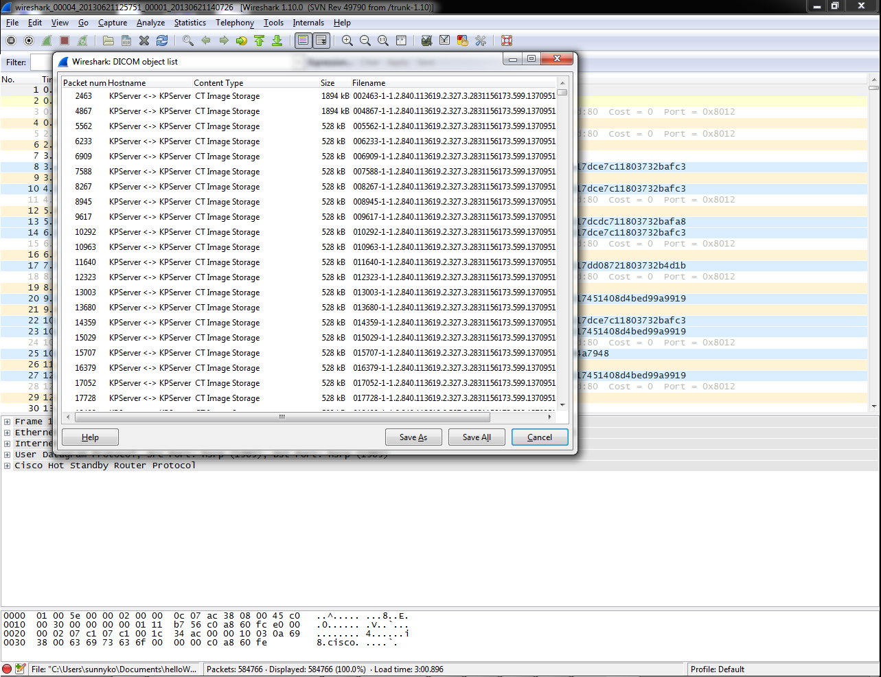Image resolution: width=881 pixels, height=677 pixels.
Task: Jump to the first packet
Action: (260, 41)
